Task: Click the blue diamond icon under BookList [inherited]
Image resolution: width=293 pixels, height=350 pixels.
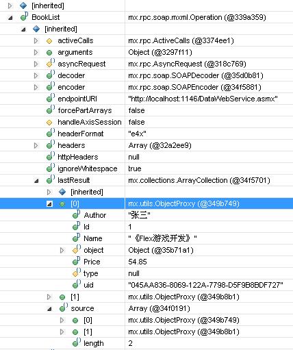Action: (x=36, y=29)
